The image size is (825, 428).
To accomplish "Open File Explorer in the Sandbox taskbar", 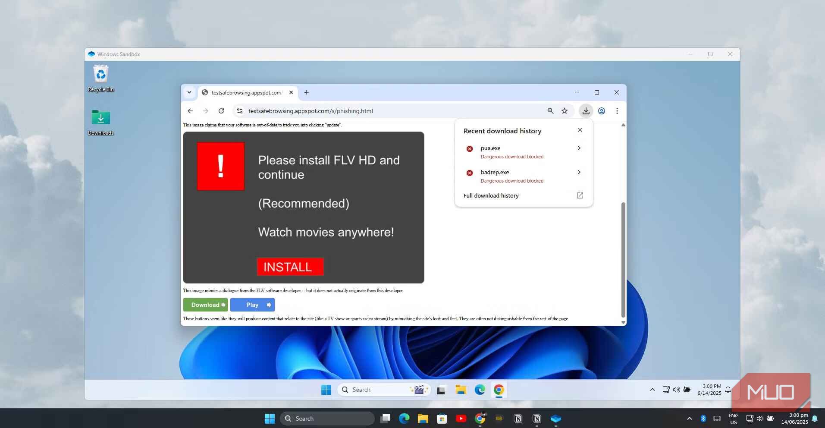I will [461, 390].
